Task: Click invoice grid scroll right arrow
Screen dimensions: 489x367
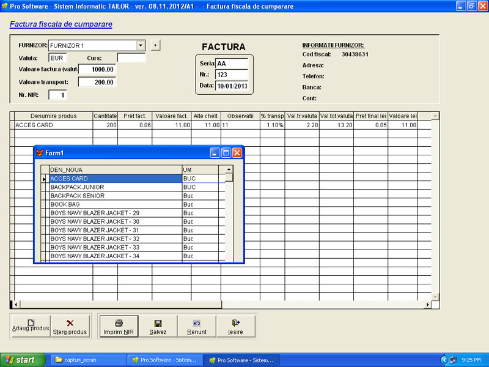Action: pyautogui.click(x=427, y=304)
